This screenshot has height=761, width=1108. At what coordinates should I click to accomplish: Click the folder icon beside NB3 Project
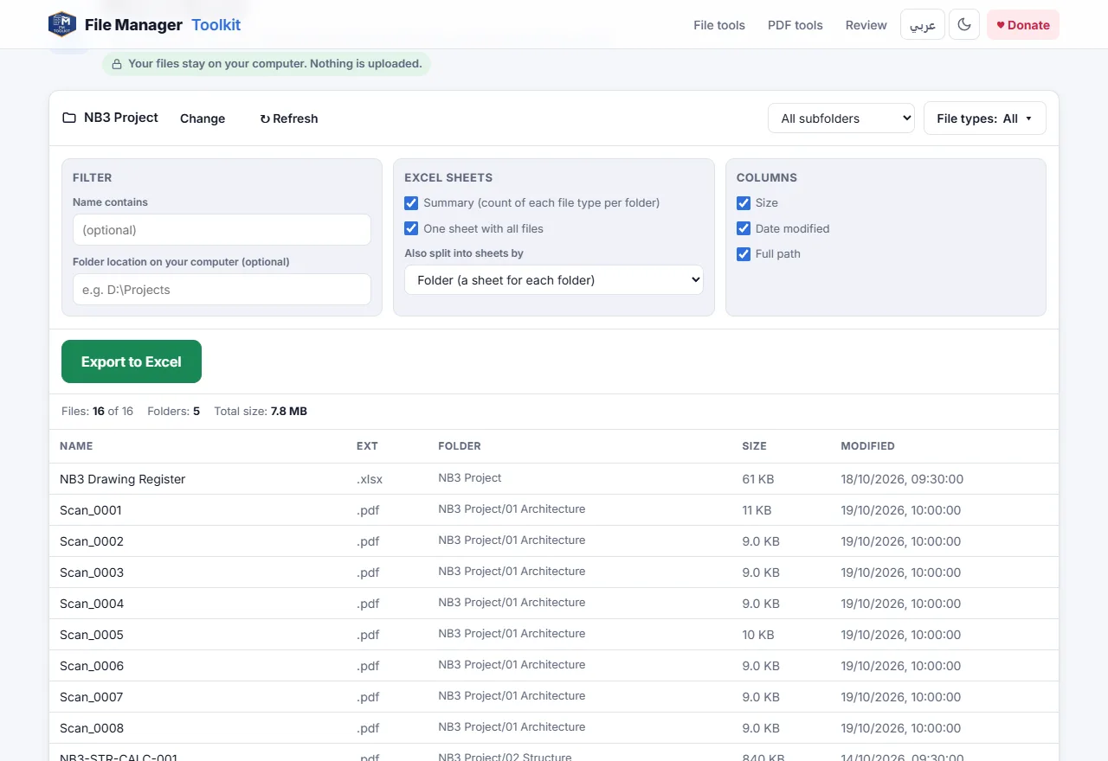point(69,118)
